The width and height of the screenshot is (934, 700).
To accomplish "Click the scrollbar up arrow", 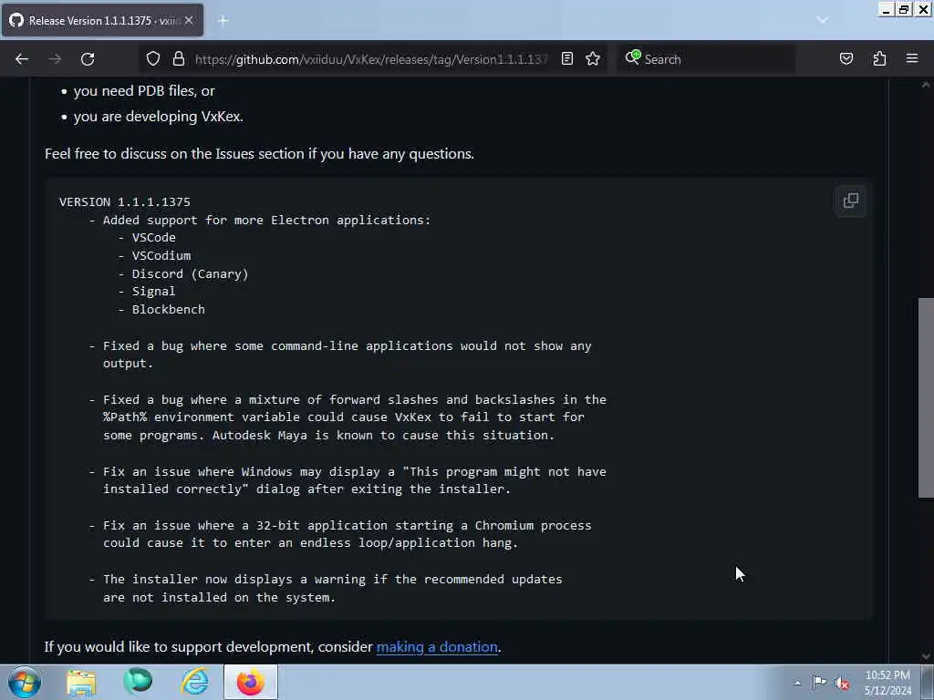I will [x=926, y=85].
